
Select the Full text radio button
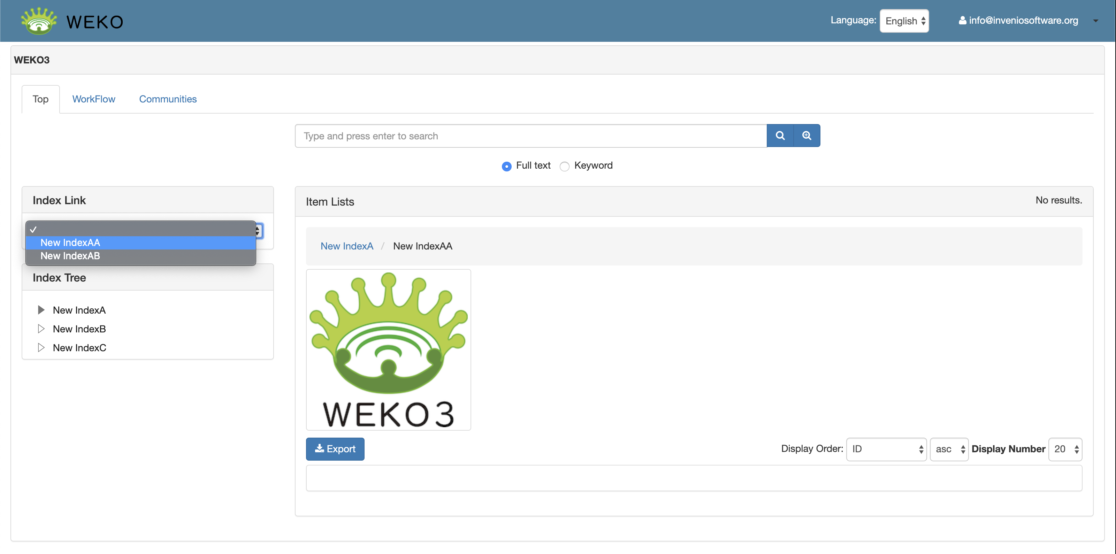[506, 166]
